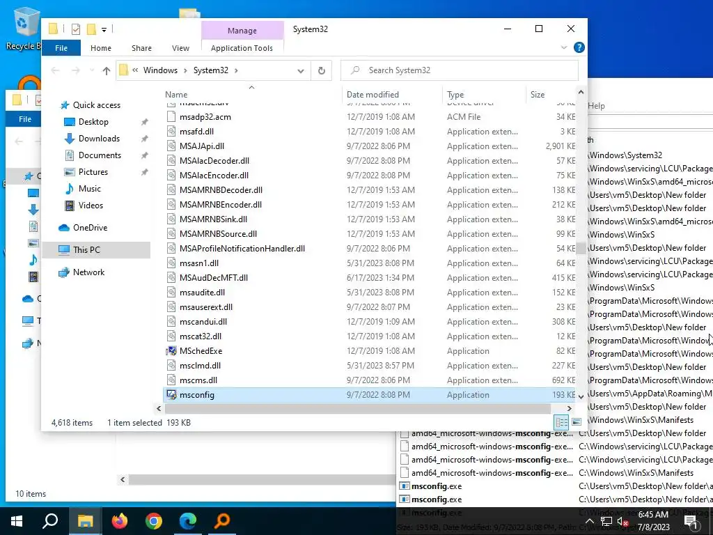
Task: Select Quick access in navigation pane
Action: click(x=96, y=105)
